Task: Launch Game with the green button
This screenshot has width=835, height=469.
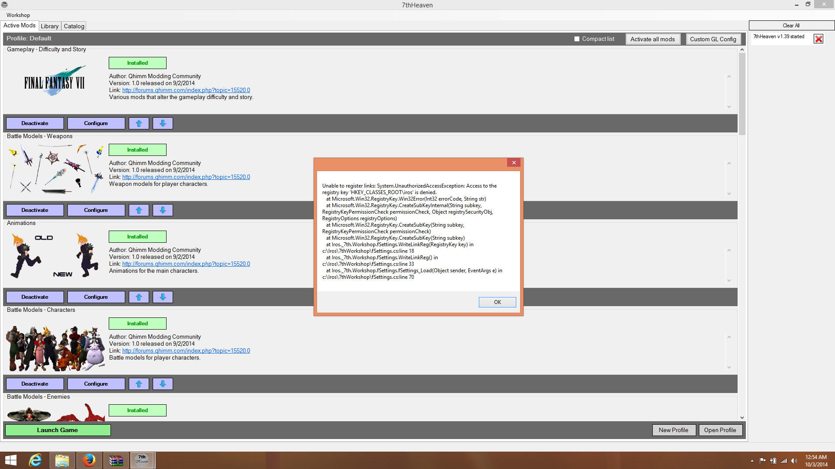Action: 58,430
